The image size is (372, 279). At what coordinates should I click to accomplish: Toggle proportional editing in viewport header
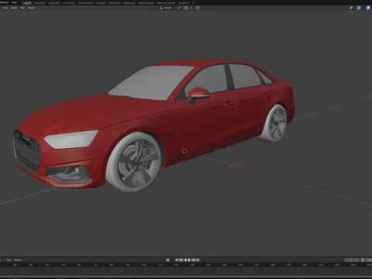[198, 8]
